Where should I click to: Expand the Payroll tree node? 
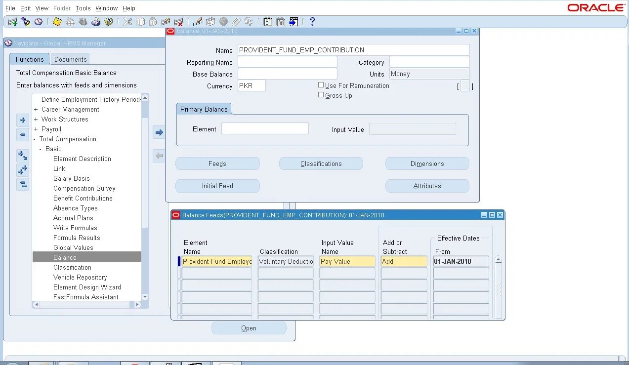[x=36, y=129]
